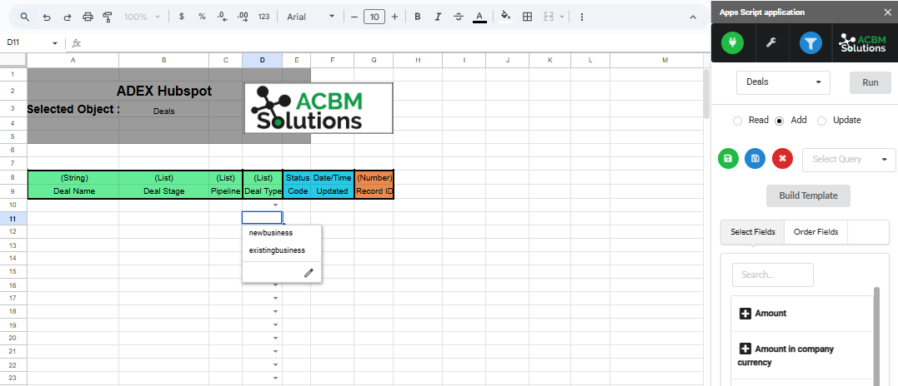Viewport: 898px width, 386px height.
Task: Open the three-dot more toolbar options
Action: 582,17
